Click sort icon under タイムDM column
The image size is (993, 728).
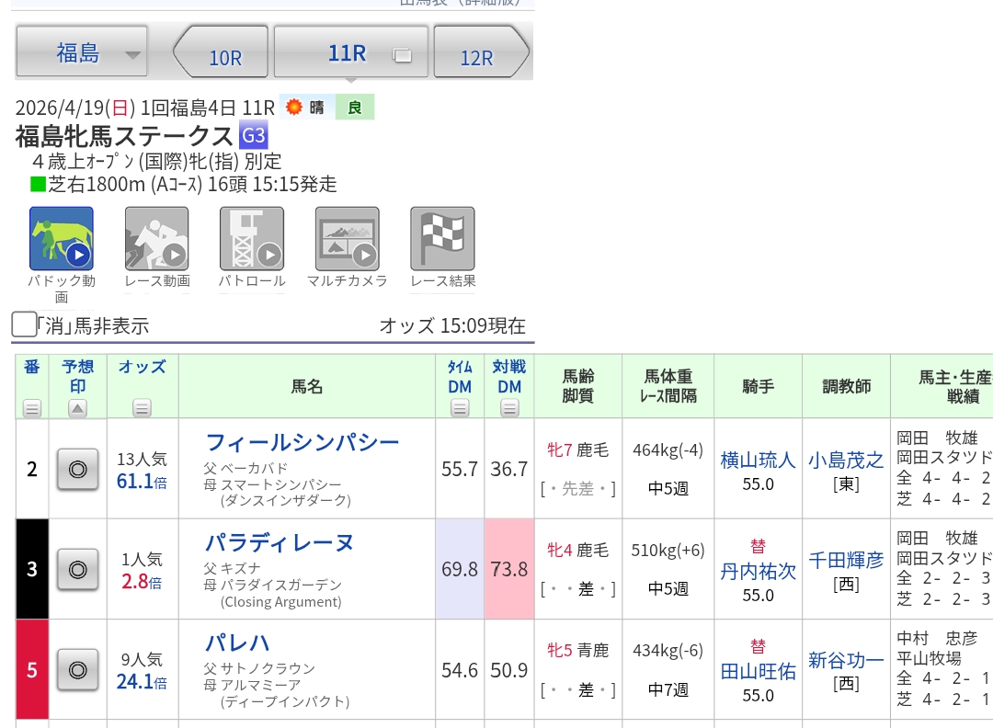coord(460,408)
